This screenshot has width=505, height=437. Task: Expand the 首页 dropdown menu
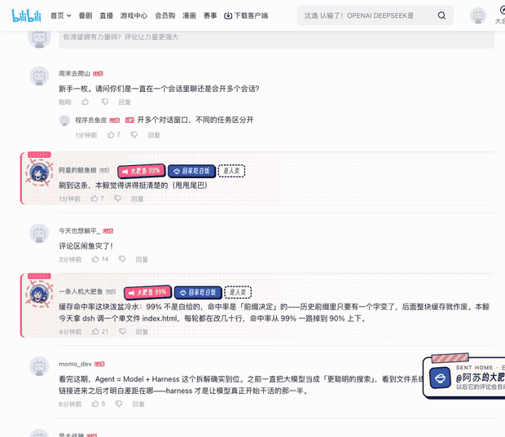[x=61, y=15]
